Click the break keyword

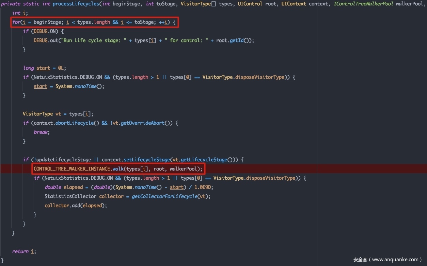[41, 132]
